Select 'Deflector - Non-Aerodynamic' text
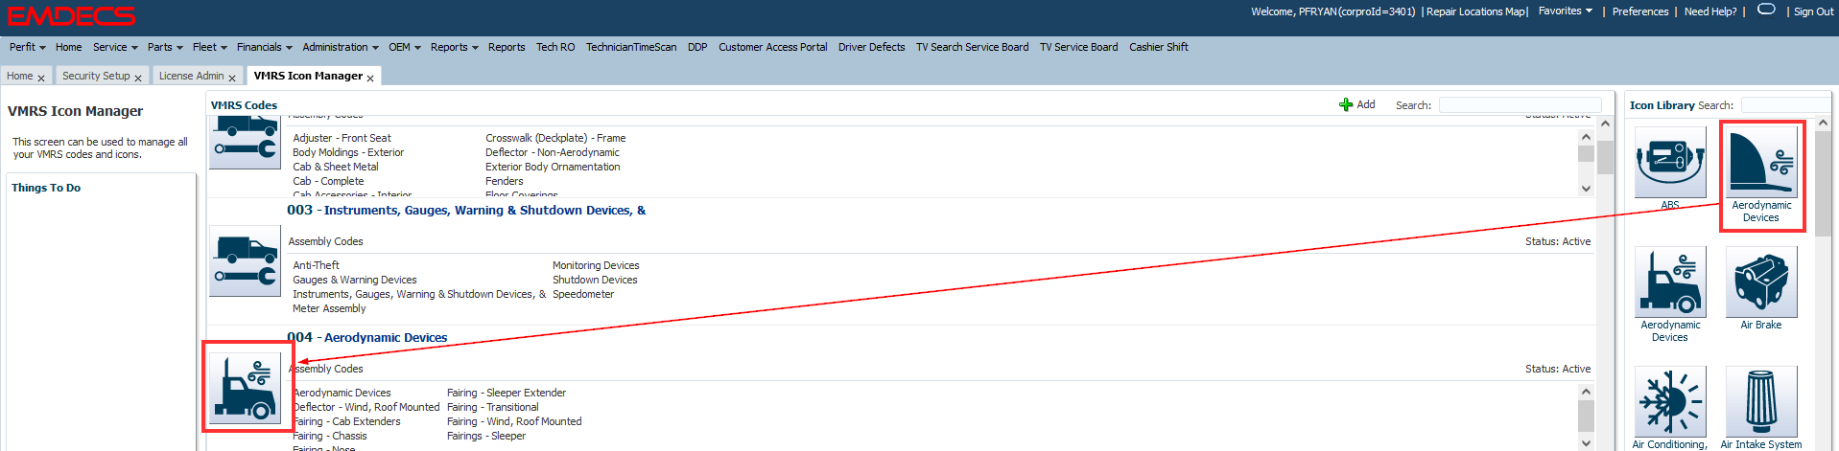 [x=553, y=152]
